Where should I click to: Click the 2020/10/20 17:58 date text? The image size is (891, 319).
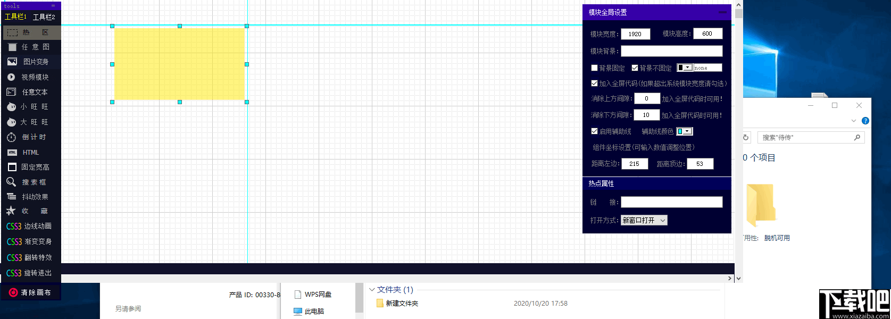pyautogui.click(x=540, y=304)
